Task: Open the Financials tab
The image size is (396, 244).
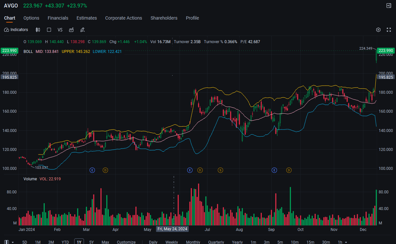Action: (x=58, y=18)
